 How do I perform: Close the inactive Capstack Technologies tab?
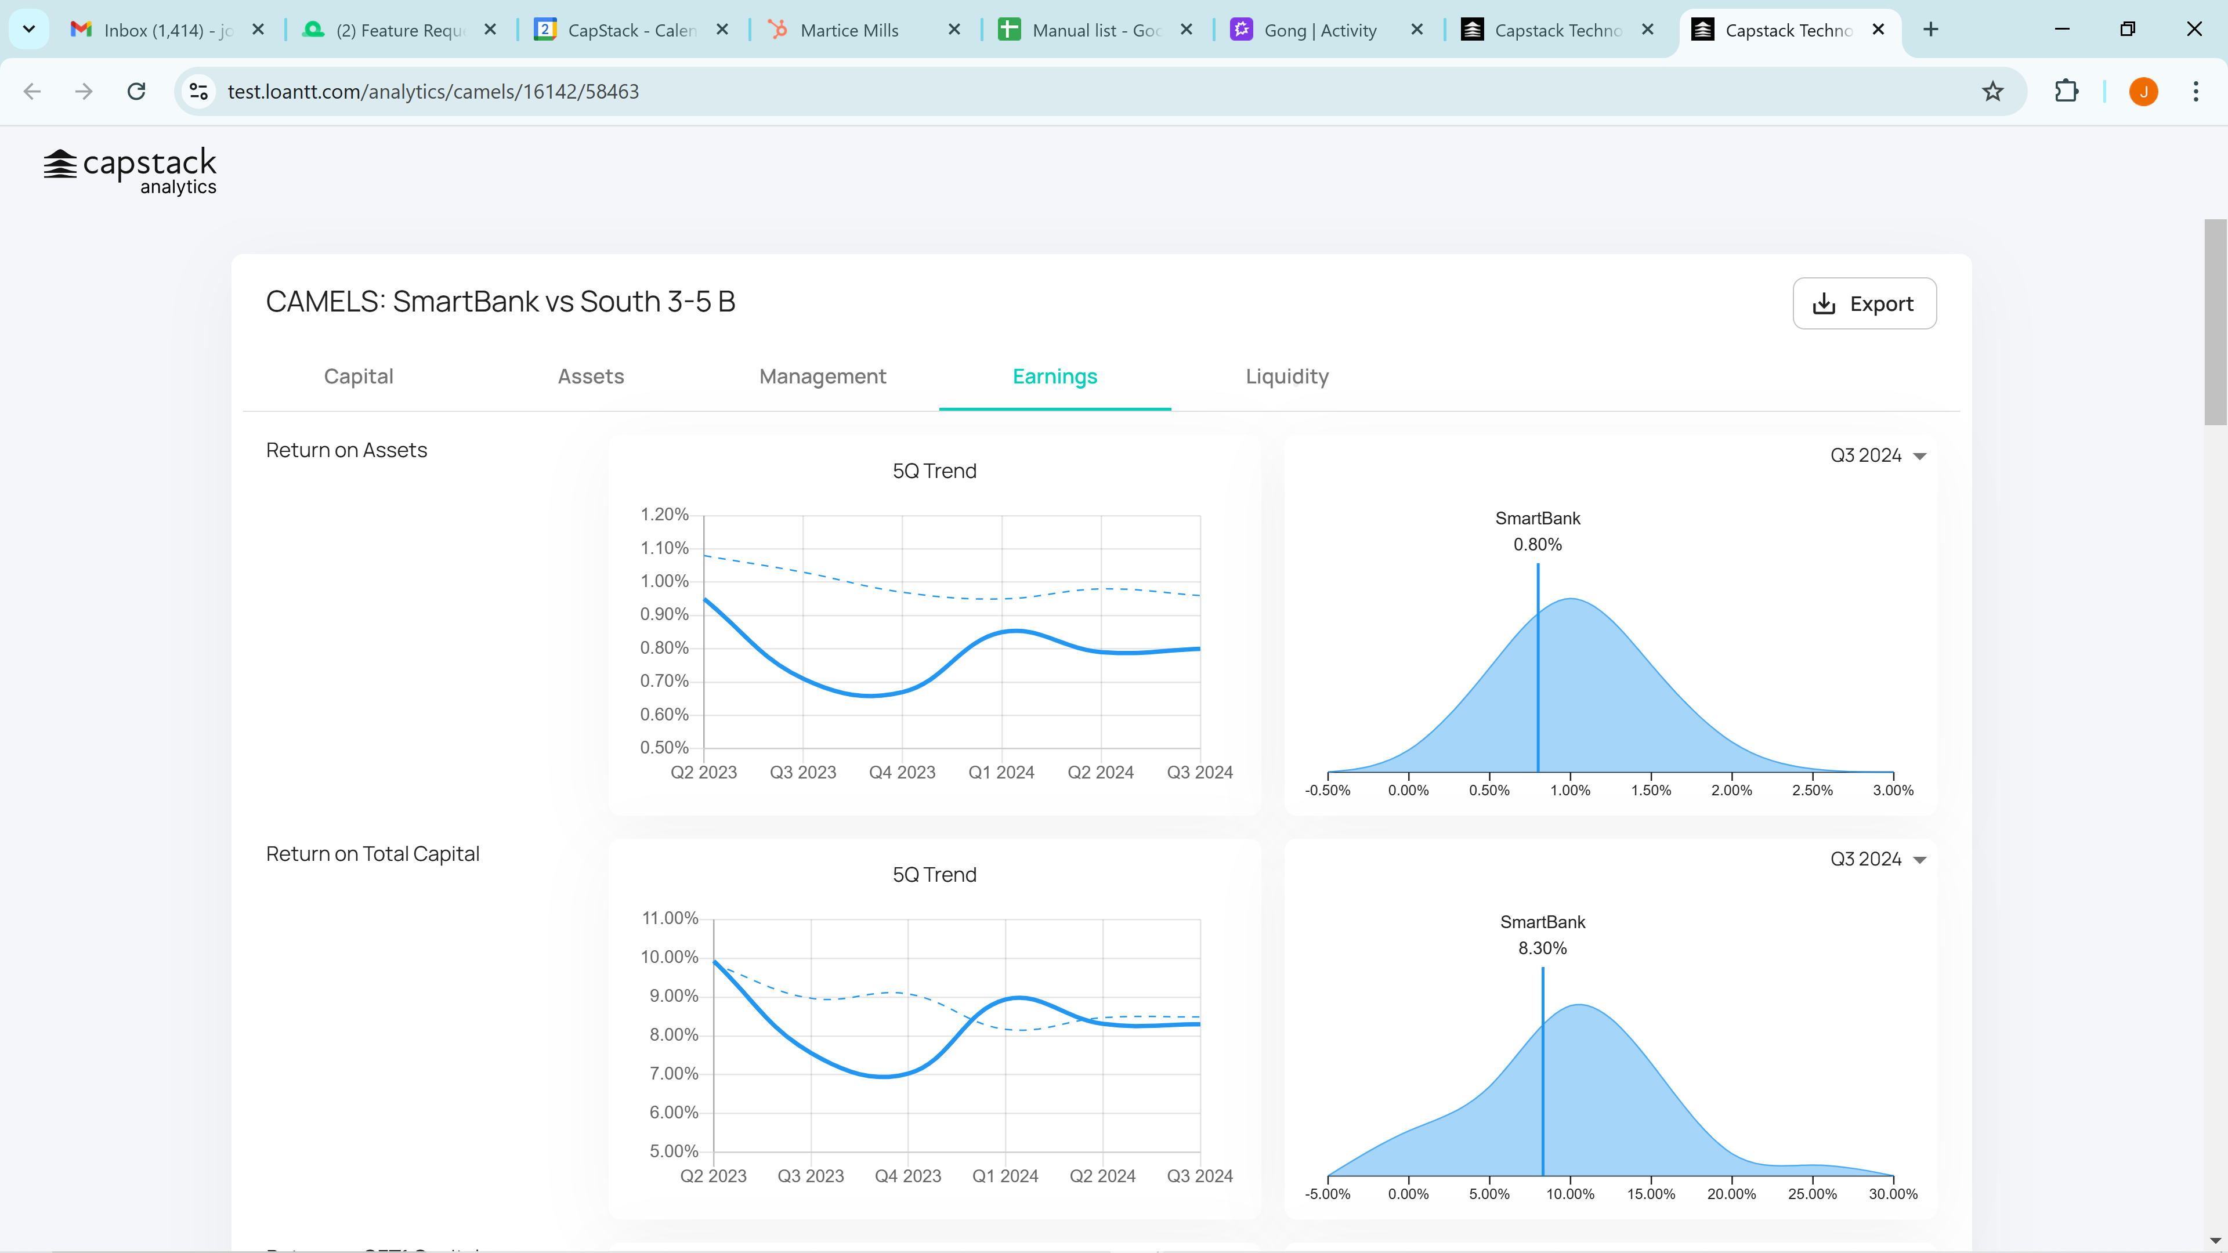(x=1648, y=30)
